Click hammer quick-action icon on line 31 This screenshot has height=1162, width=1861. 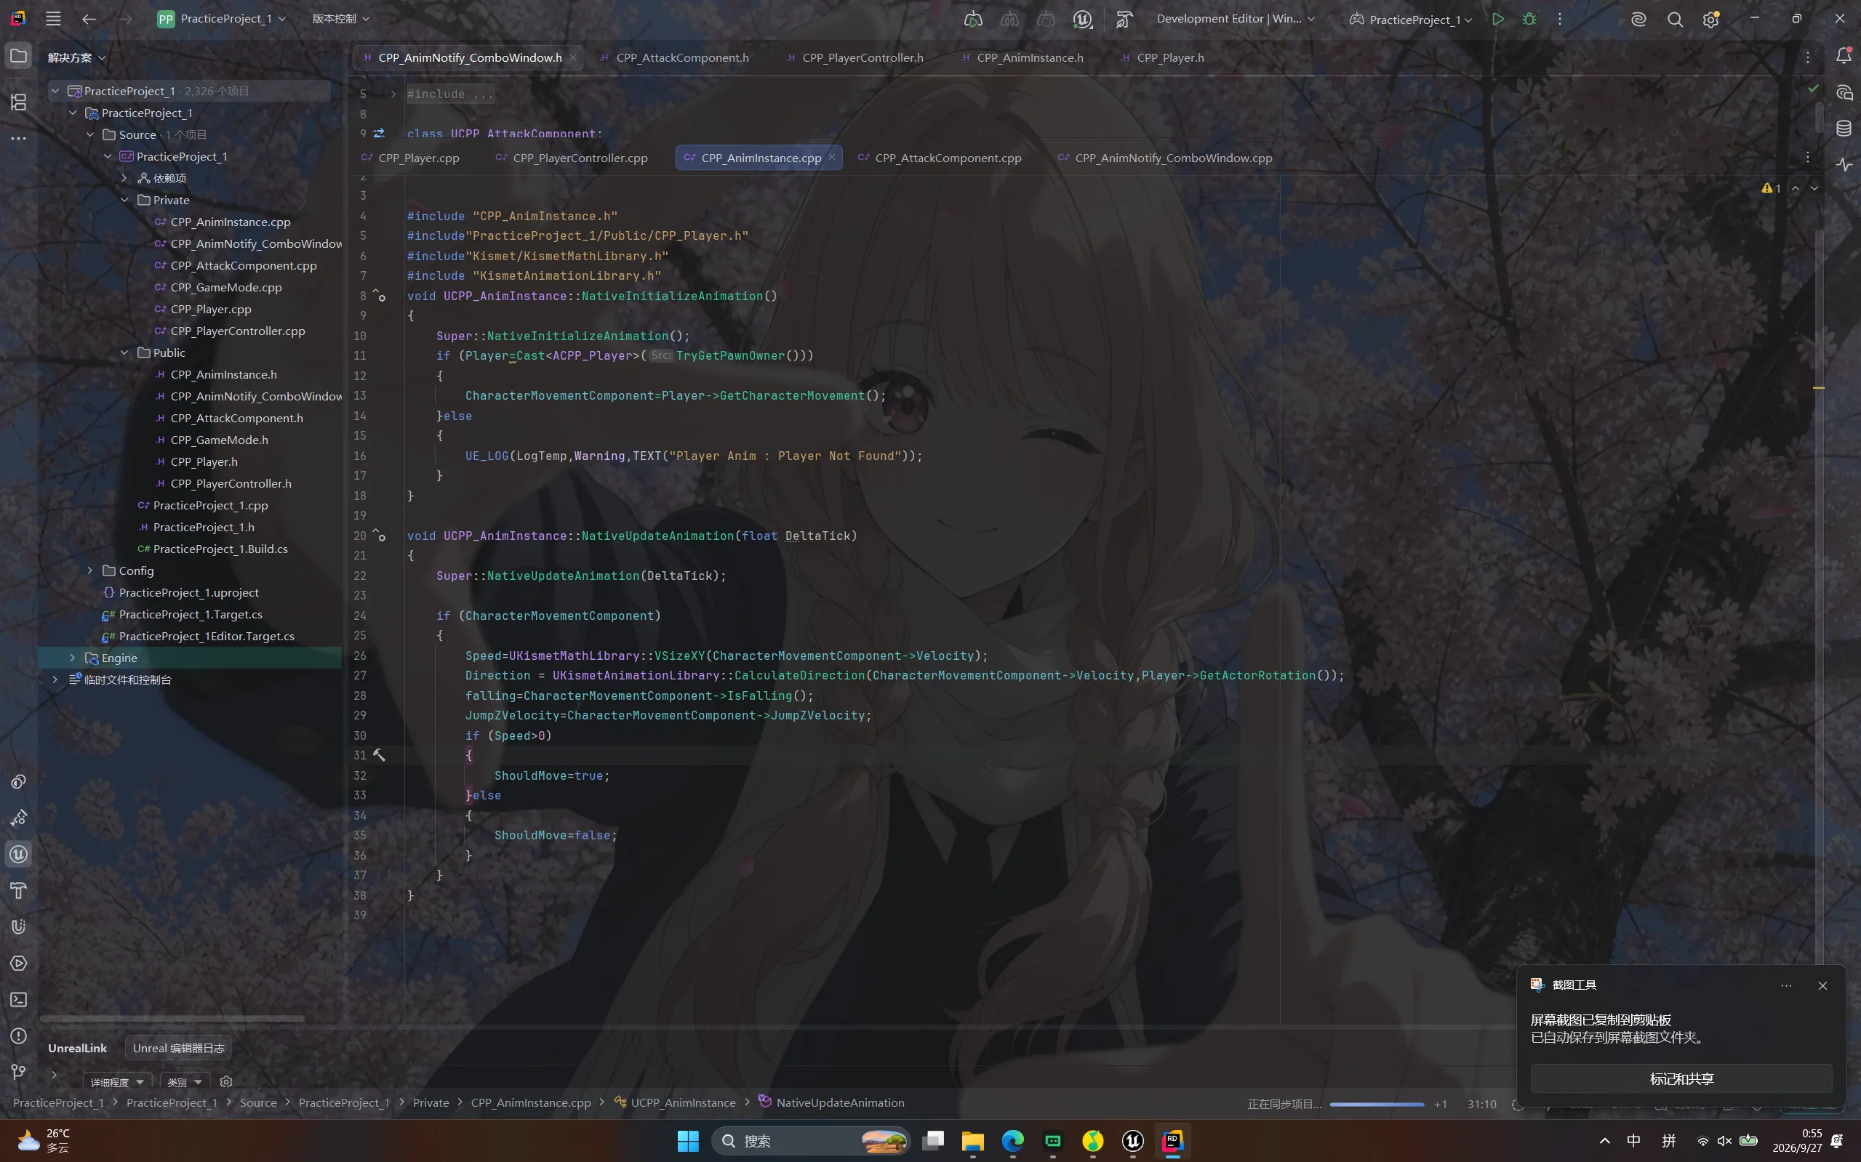378,755
